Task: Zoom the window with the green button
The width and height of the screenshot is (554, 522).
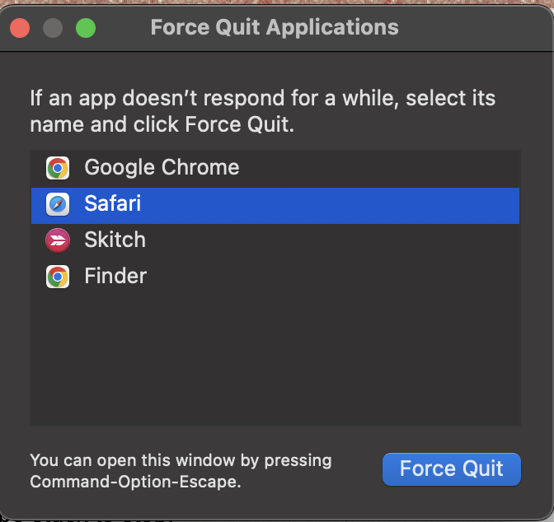Action: coord(86,28)
